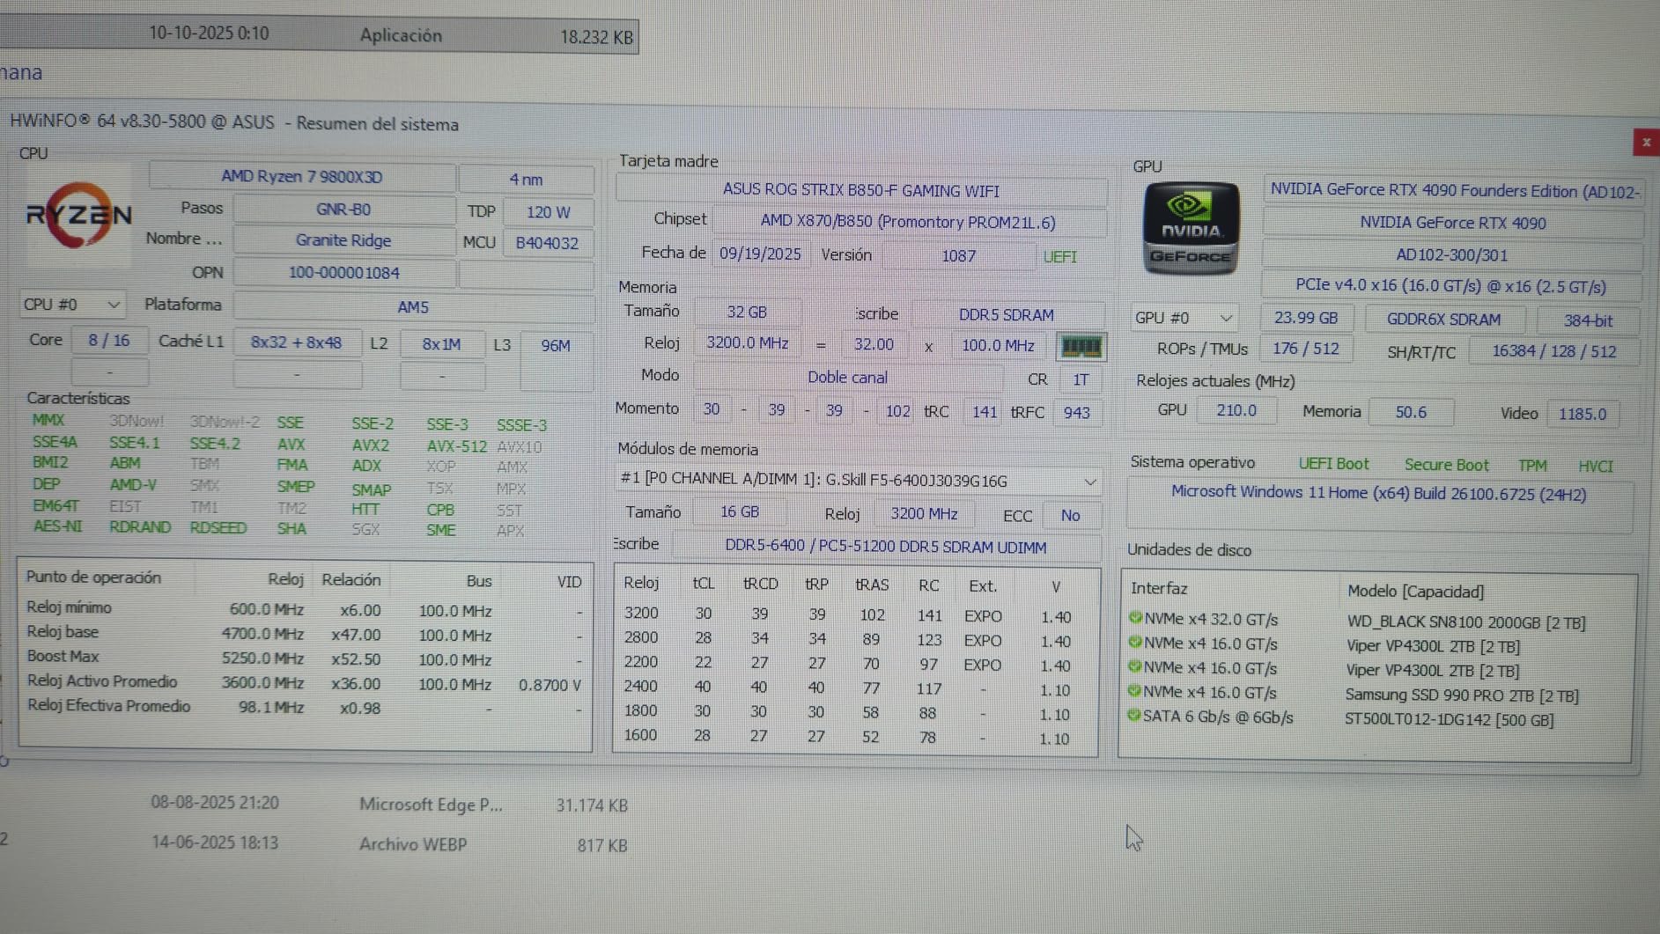Click the chipset field AMD X870/B850
Viewport: 1660px width, 934px height.
click(908, 222)
